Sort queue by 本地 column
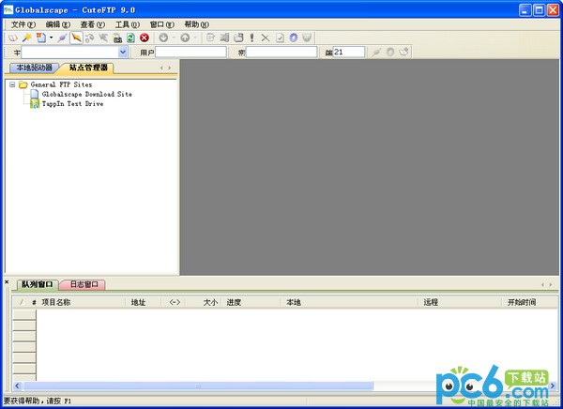Image resolution: width=563 pixels, height=409 pixels. (x=349, y=302)
